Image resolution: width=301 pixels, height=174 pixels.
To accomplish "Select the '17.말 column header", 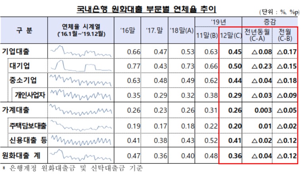I will pyautogui.click(x=154, y=31).
